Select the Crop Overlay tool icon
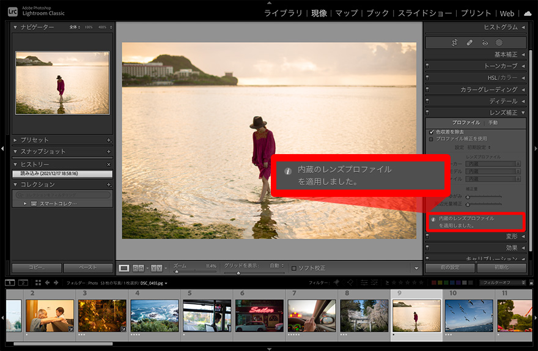Viewport: 538px width, 351px height. click(x=454, y=43)
